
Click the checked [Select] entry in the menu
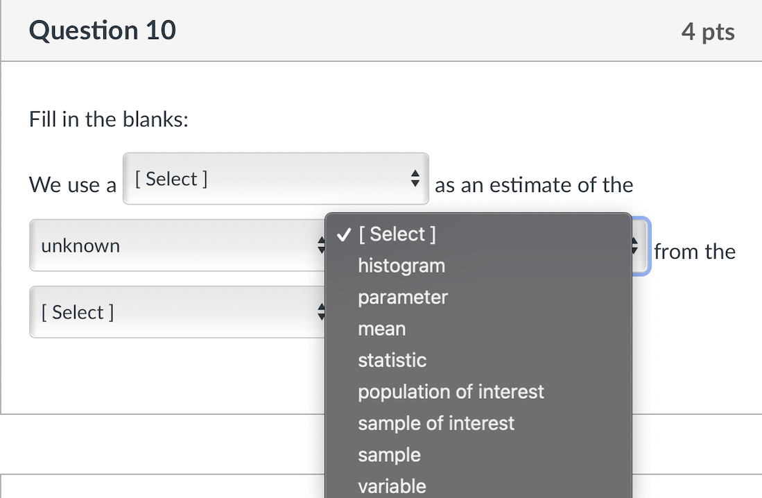tap(397, 234)
